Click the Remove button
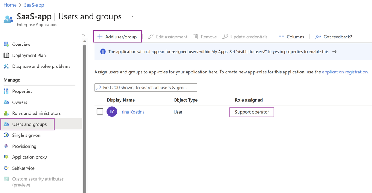The image size is (372, 193). 205,37
